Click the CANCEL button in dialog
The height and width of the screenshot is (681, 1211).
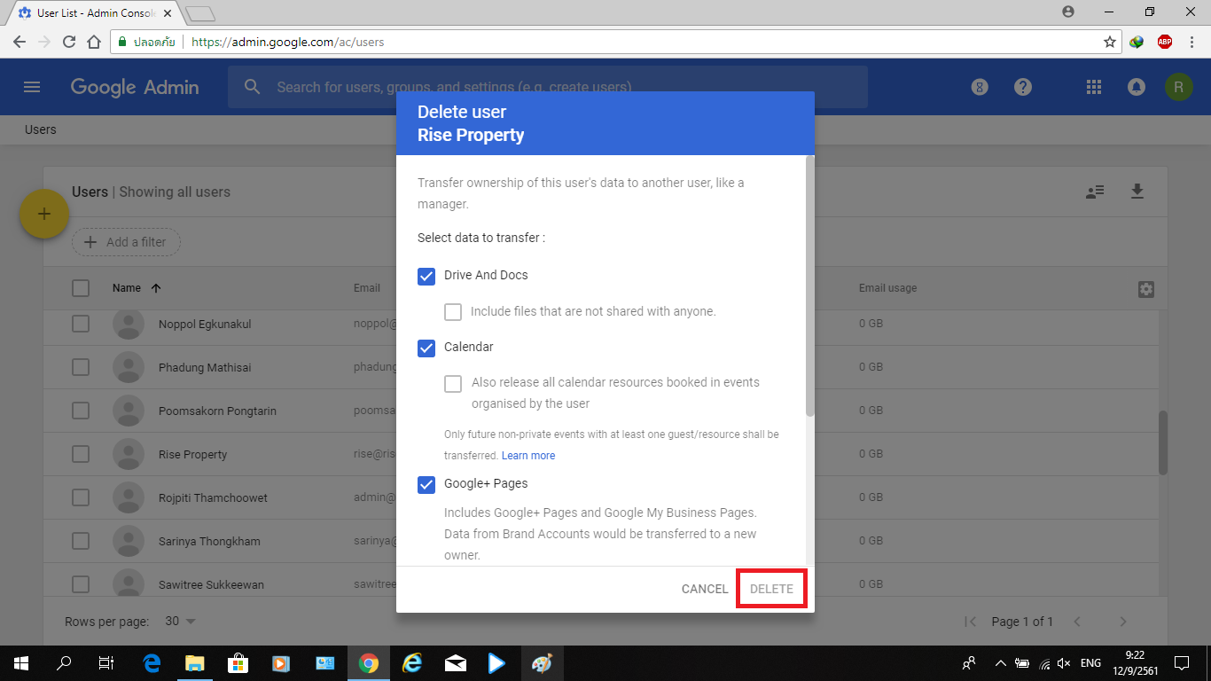pyautogui.click(x=705, y=589)
